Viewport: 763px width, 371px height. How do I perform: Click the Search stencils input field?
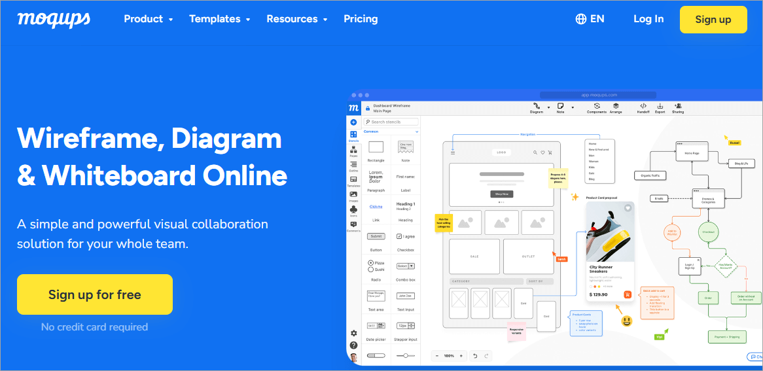(393, 122)
